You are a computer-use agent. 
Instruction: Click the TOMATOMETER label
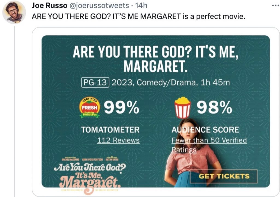pyautogui.click(x=110, y=130)
